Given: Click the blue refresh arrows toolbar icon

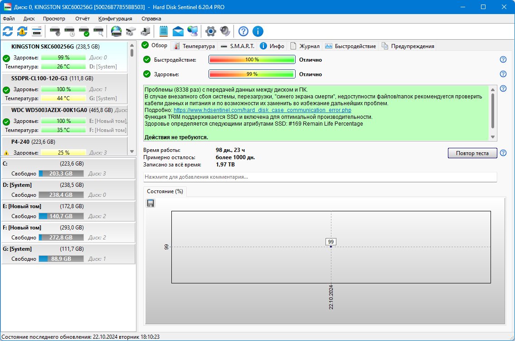Looking at the screenshot, I should click(8, 32).
